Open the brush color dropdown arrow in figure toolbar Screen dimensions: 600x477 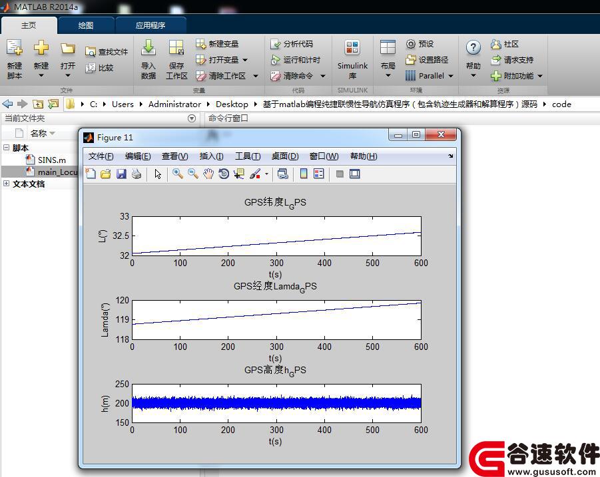coord(266,174)
